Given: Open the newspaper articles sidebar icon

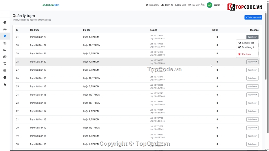Looking at the screenshot, I should [x=5, y=50].
